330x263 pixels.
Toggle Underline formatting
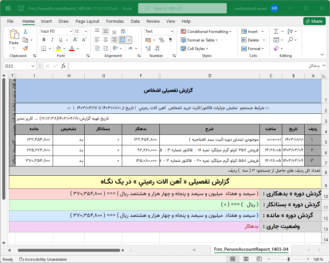[x=61, y=40]
